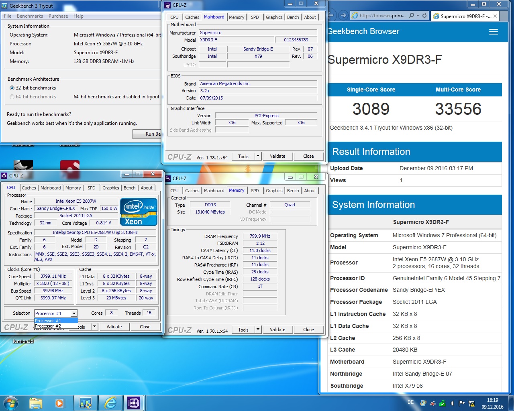Switch to Caches tab in the Mainboard window
The height and width of the screenshot is (411, 514).
[192, 17]
